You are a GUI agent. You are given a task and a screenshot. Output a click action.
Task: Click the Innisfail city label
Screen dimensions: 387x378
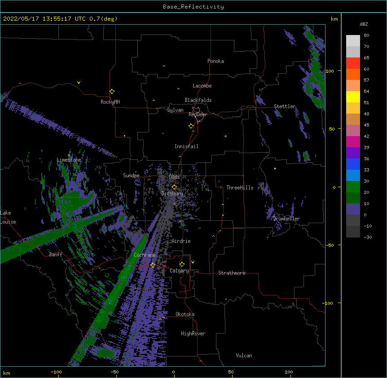(x=186, y=146)
